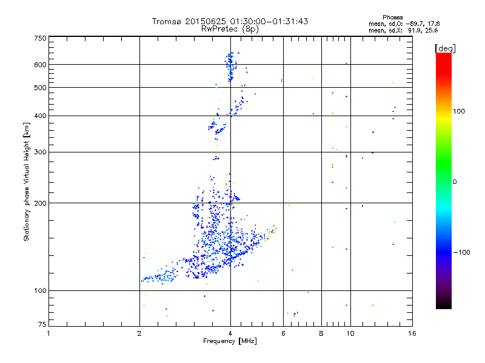Image resolution: width=485 pixels, height=363 pixels.
Task: Click y-axis tick label "600"
Action: point(40,65)
